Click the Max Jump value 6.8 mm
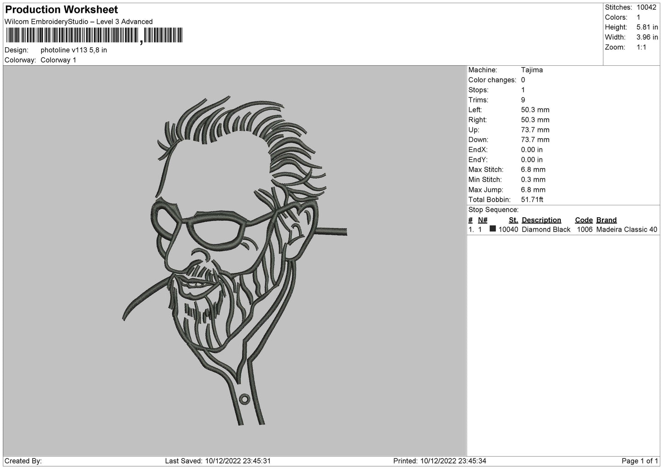Screen dimensions: 663x469 pyautogui.click(x=533, y=190)
